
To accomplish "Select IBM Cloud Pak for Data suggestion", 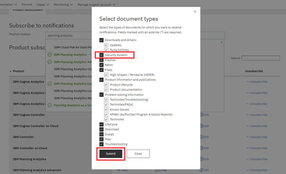I will tap(73, 47).
